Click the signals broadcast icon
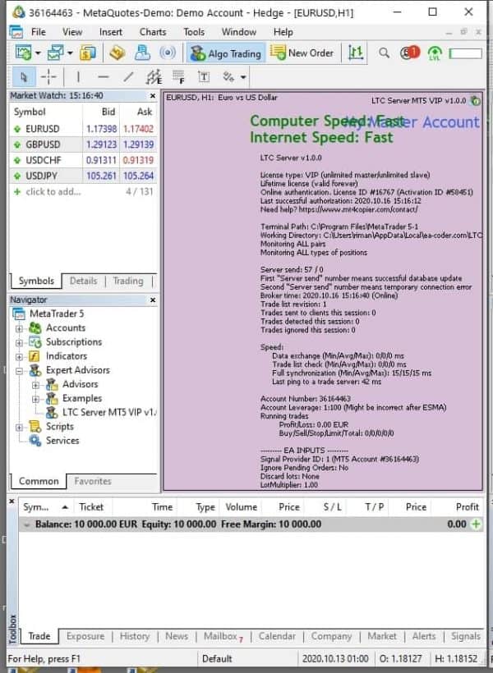This screenshot has width=493, height=673. coord(168,53)
